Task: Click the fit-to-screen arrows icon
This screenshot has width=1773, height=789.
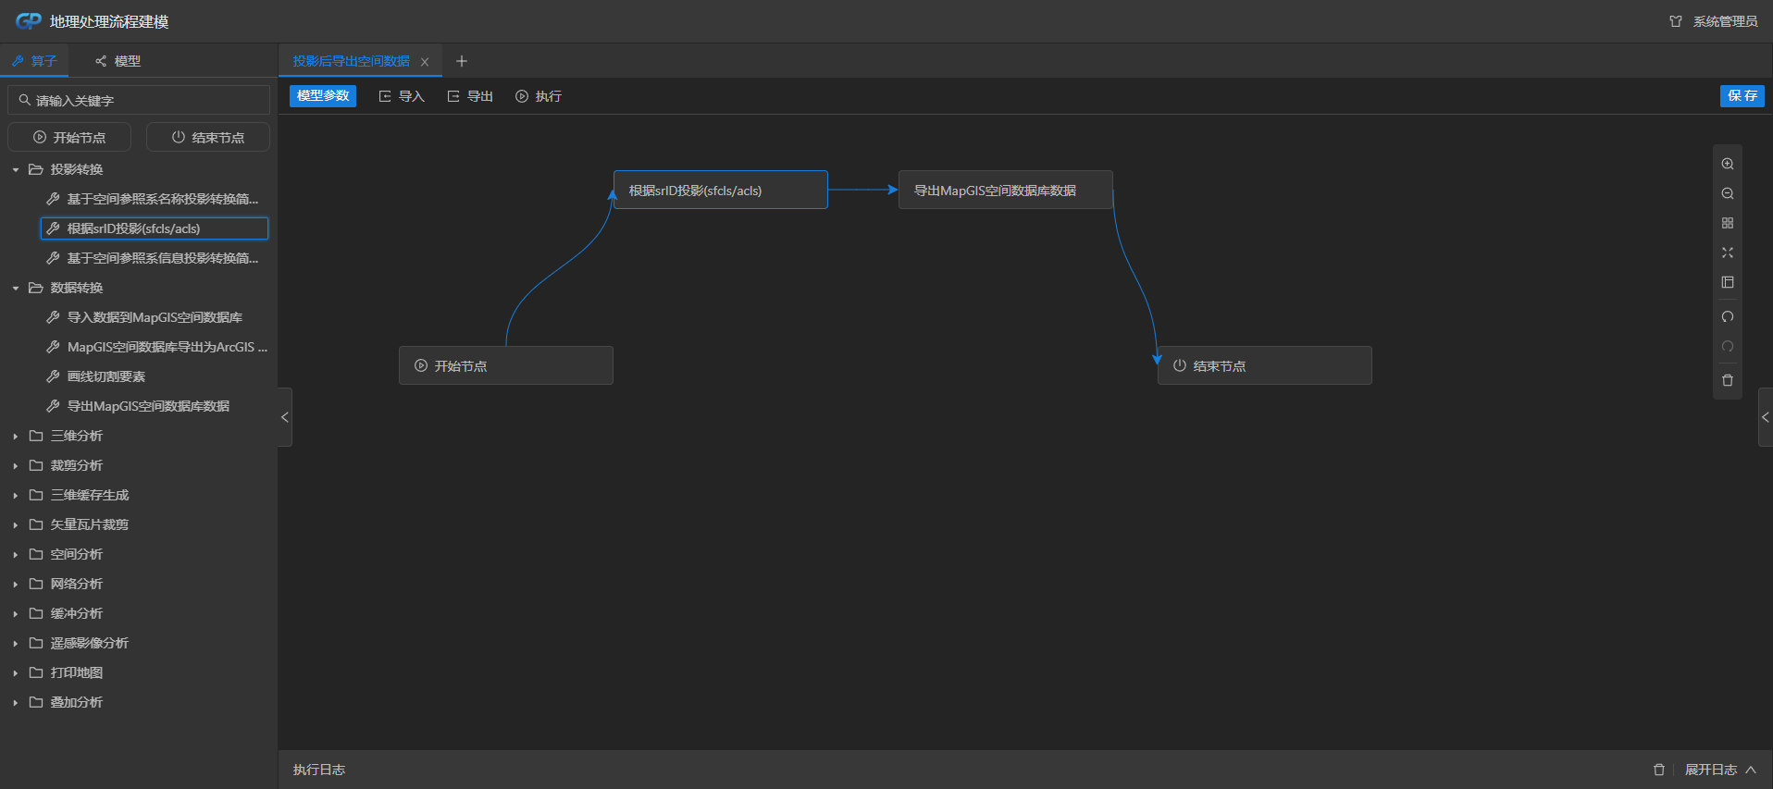Action: (x=1727, y=253)
